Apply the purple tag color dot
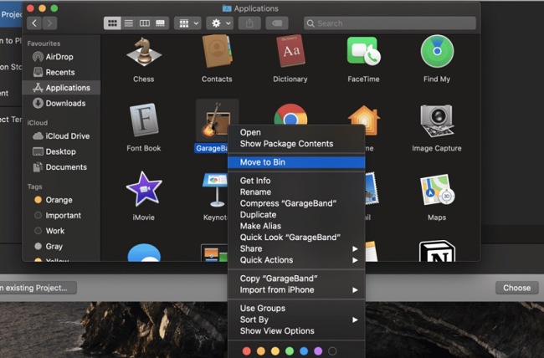 pos(318,351)
